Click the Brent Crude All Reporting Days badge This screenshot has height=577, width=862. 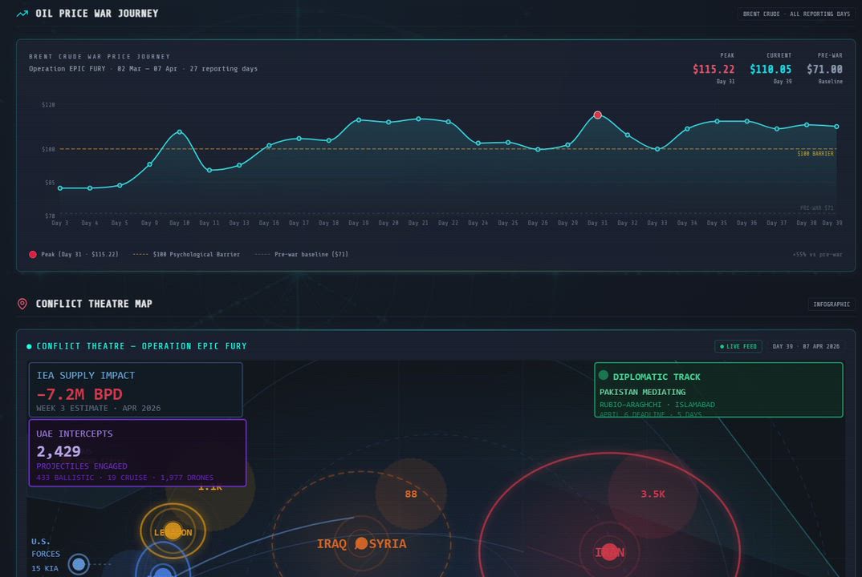796,14
